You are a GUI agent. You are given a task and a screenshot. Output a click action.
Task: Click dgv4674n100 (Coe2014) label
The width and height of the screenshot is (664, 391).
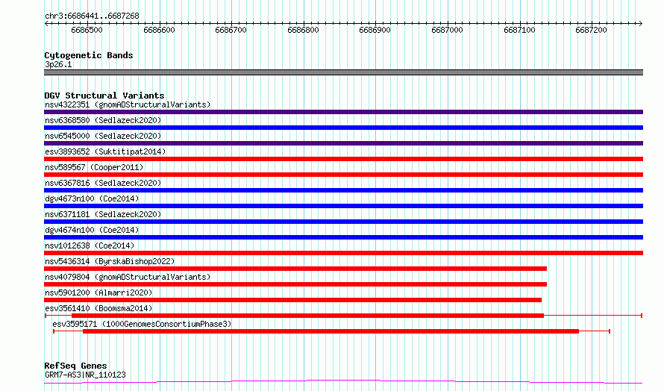click(x=92, y=230)
